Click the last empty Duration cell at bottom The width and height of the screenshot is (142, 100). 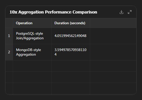tap(71, 89)
